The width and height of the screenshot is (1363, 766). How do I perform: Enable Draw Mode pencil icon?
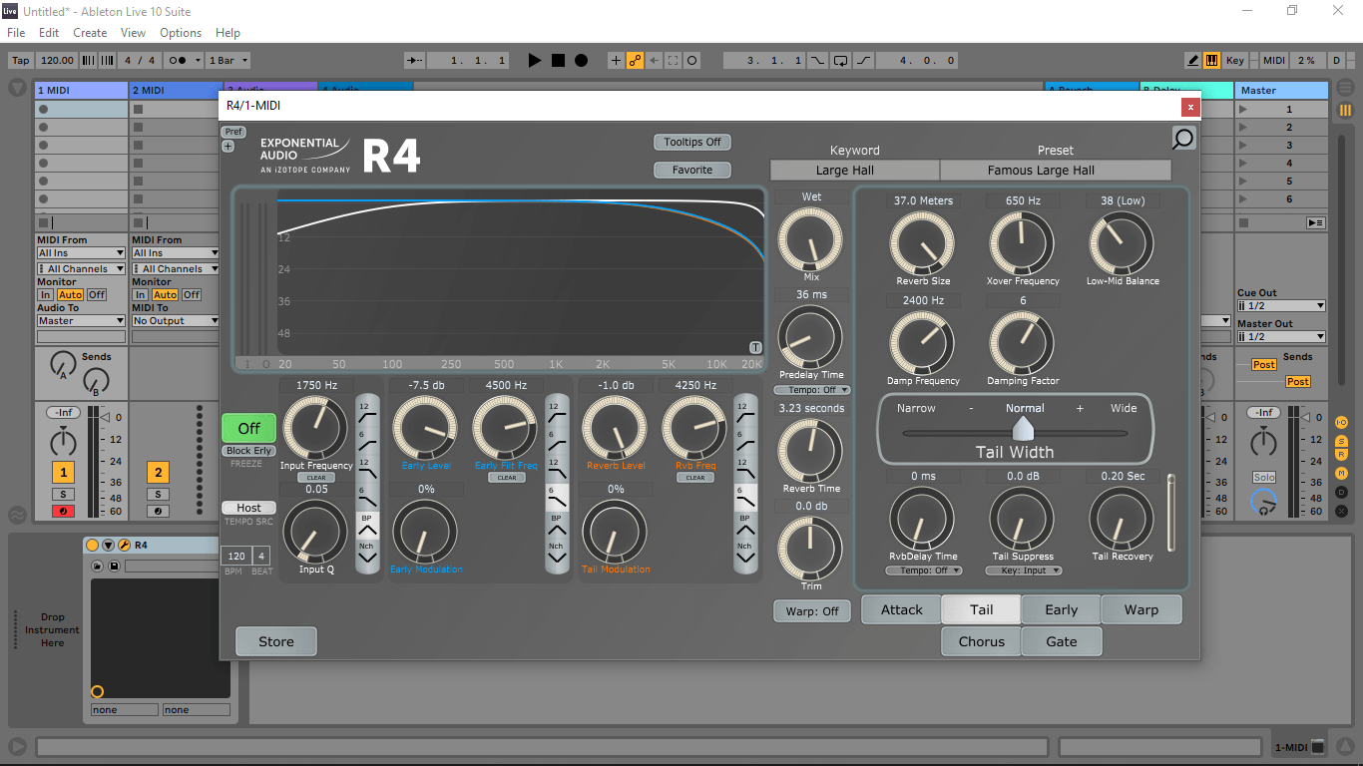pos(1192,61)
